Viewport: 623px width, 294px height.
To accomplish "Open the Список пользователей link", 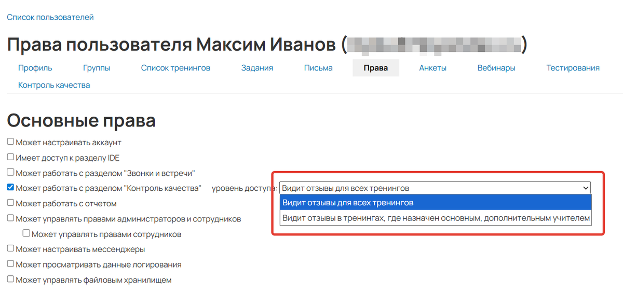I will tap(50, 18).
